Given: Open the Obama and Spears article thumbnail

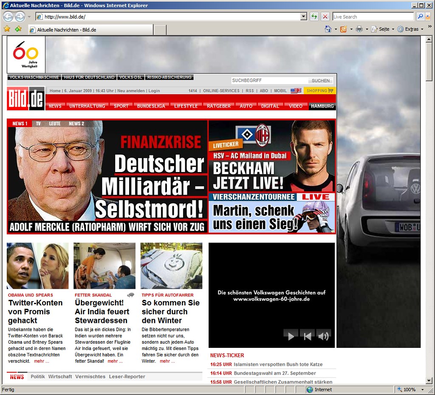Looking at the screenshot, I should click(38, 266).
